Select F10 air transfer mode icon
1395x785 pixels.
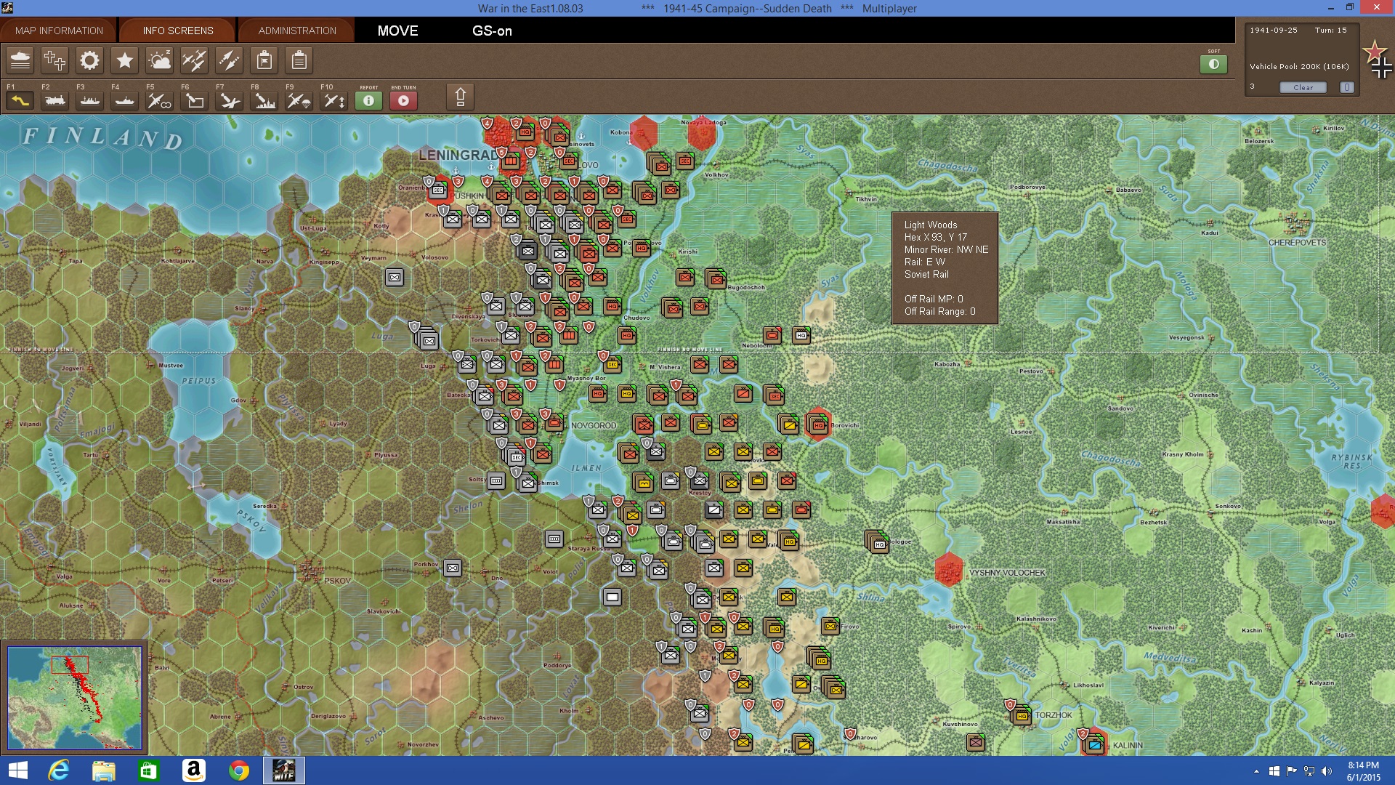pyautogui.click(x=334, y=100)
